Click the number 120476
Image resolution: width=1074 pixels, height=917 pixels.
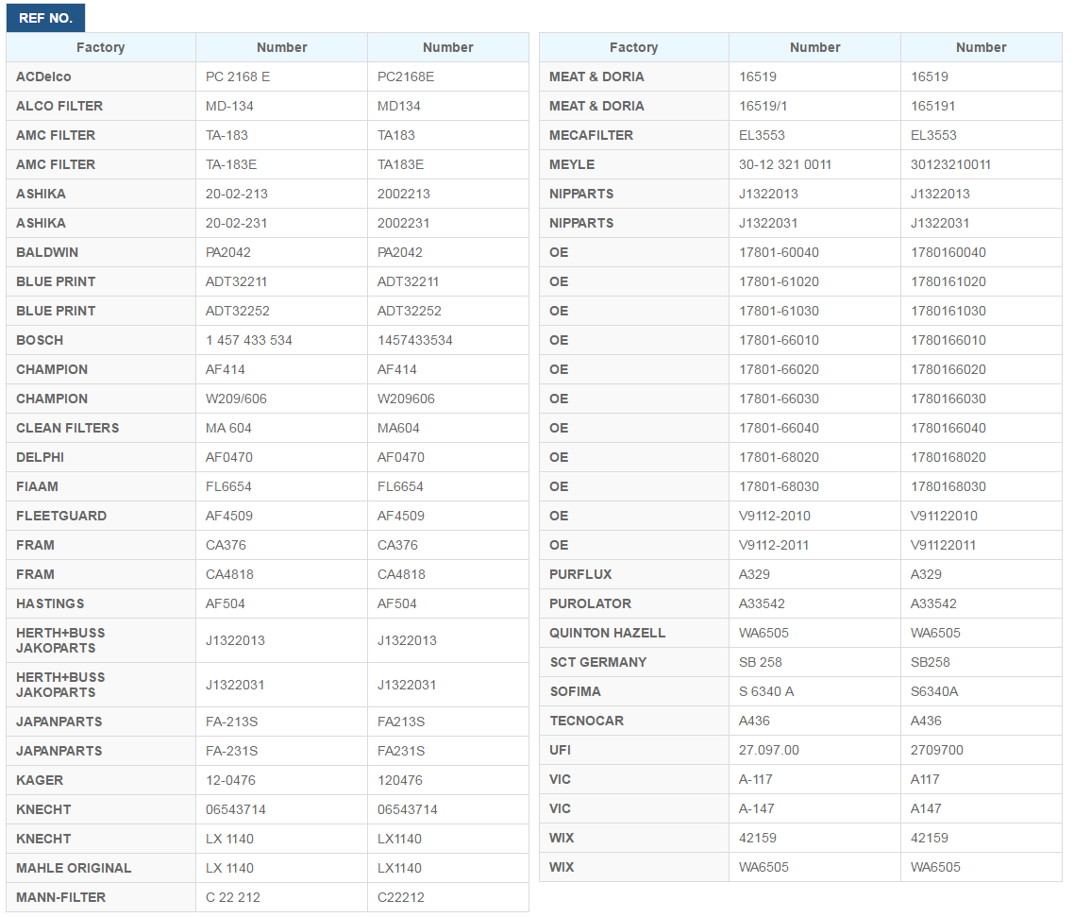click(400, 780)
